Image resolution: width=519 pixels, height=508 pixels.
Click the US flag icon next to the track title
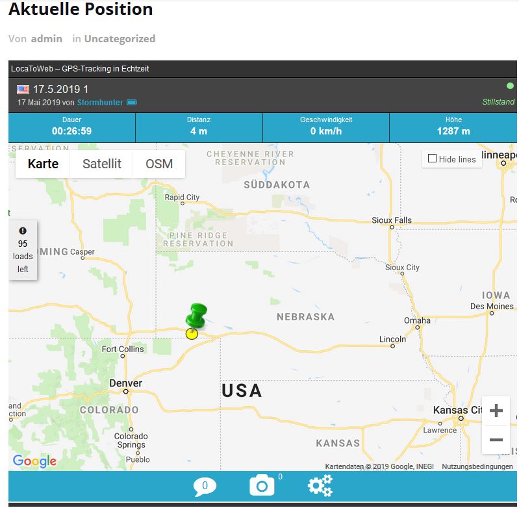coord(23,90)
